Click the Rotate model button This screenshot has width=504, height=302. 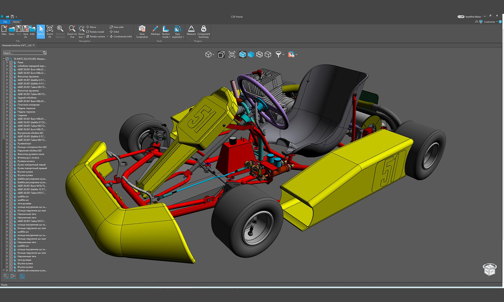(x=95, y=32)
